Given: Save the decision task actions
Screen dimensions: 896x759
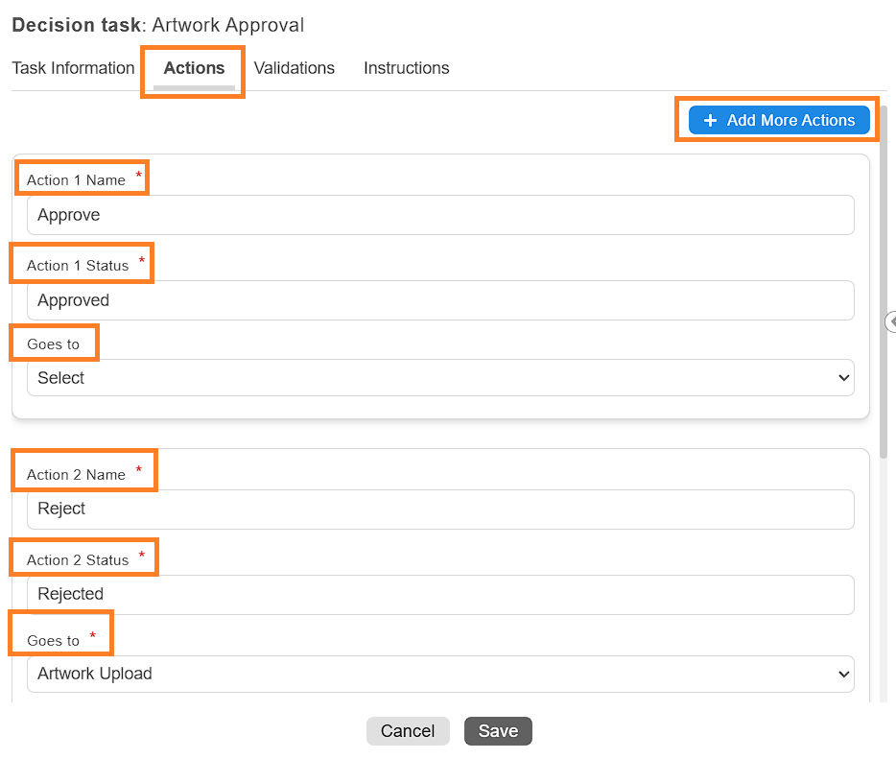Looking at the screenshot, I should tap(498, 731).
